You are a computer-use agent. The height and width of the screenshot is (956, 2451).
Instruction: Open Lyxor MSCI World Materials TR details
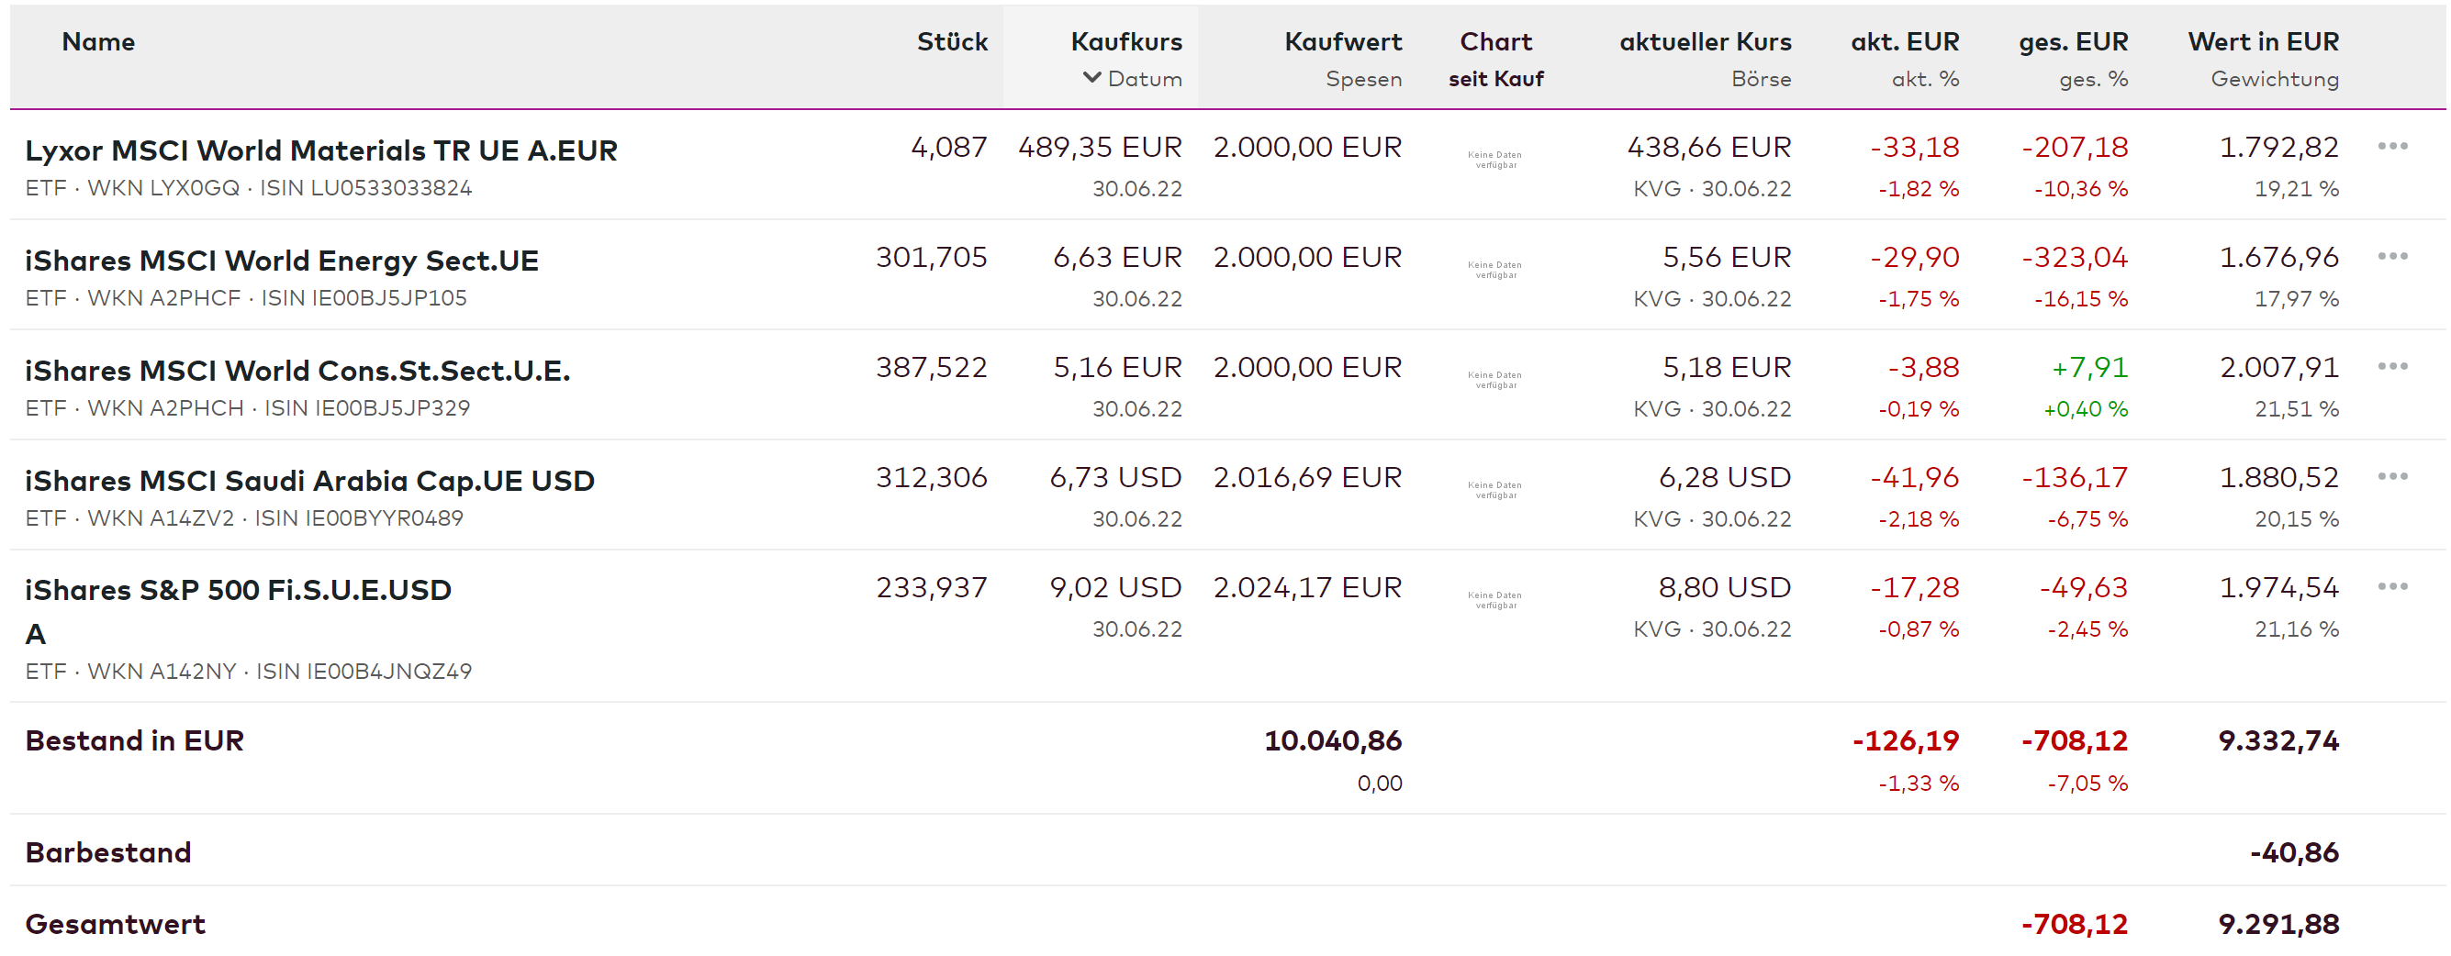(320, 150)
